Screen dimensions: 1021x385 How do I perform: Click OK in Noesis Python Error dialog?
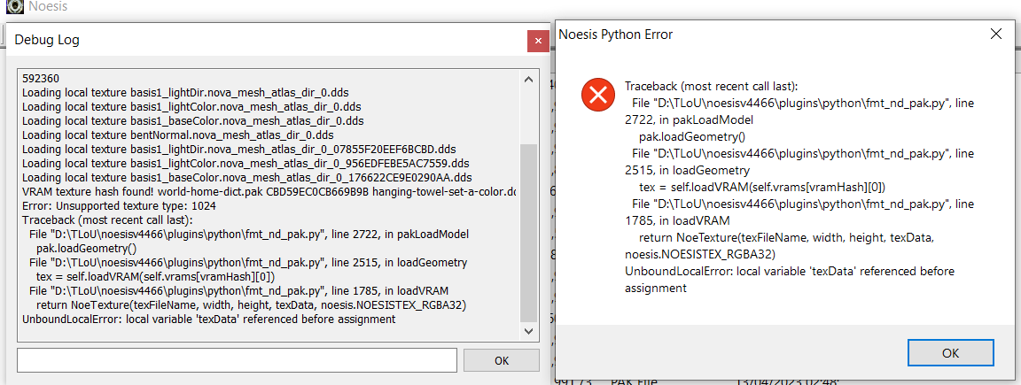pyautogui.click(x=950, y=352)
